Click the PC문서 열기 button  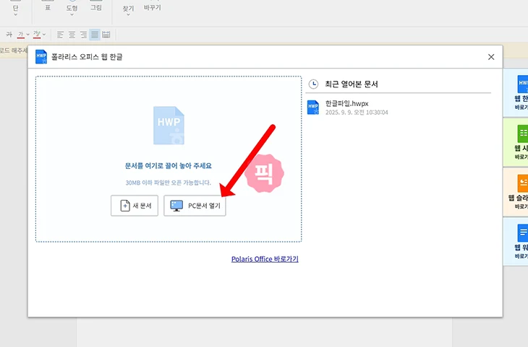(x=195, y=206)
